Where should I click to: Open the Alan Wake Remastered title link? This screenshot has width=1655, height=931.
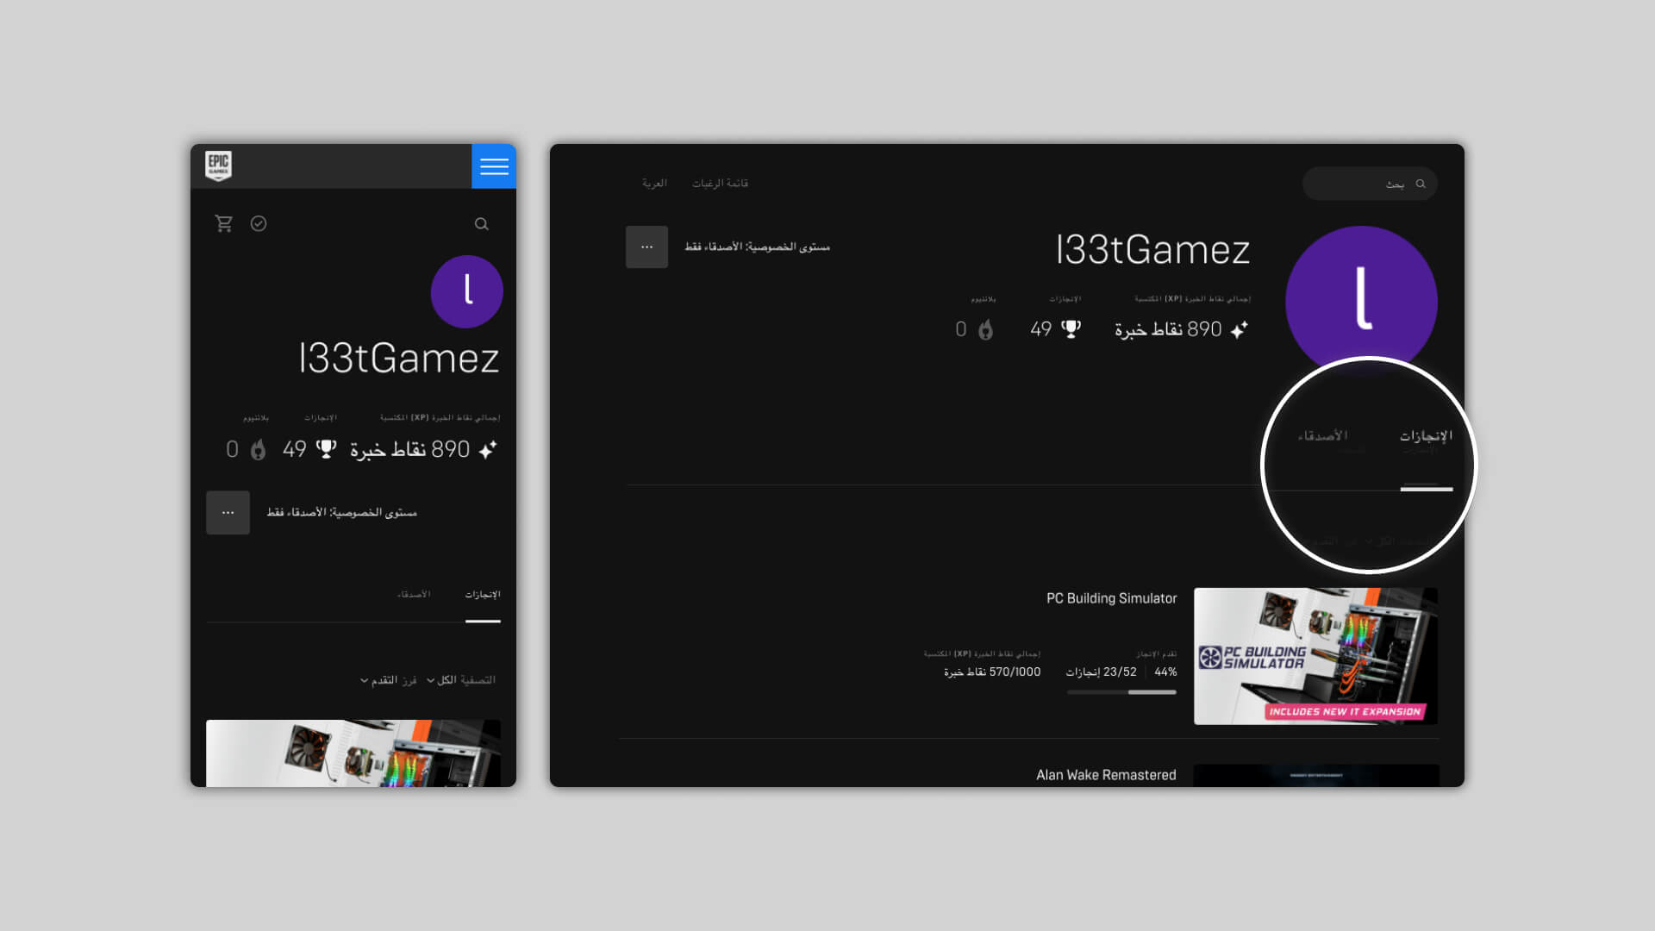pos(1106,775)
